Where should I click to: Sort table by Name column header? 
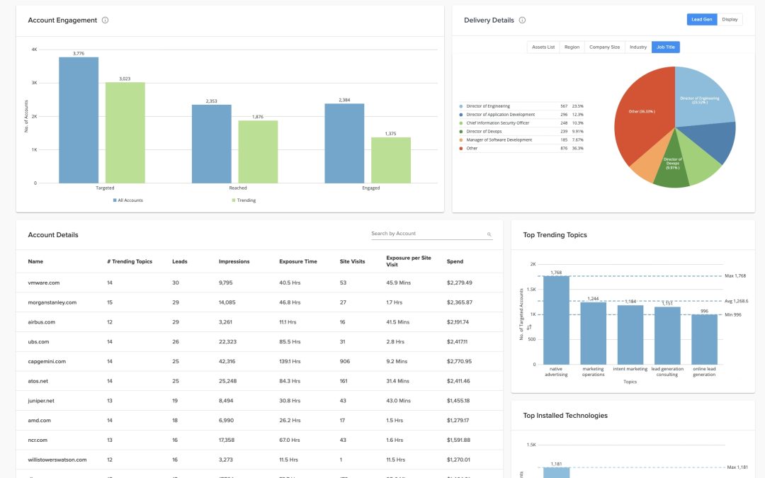point(35,261)
